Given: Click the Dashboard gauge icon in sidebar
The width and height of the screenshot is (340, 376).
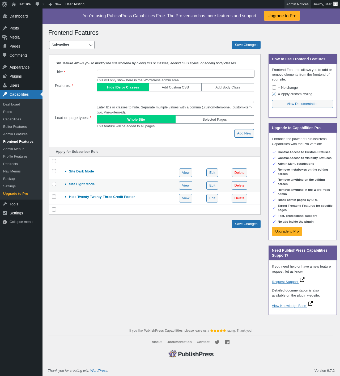Looking at the screenshot, I should tap(5, 16).
